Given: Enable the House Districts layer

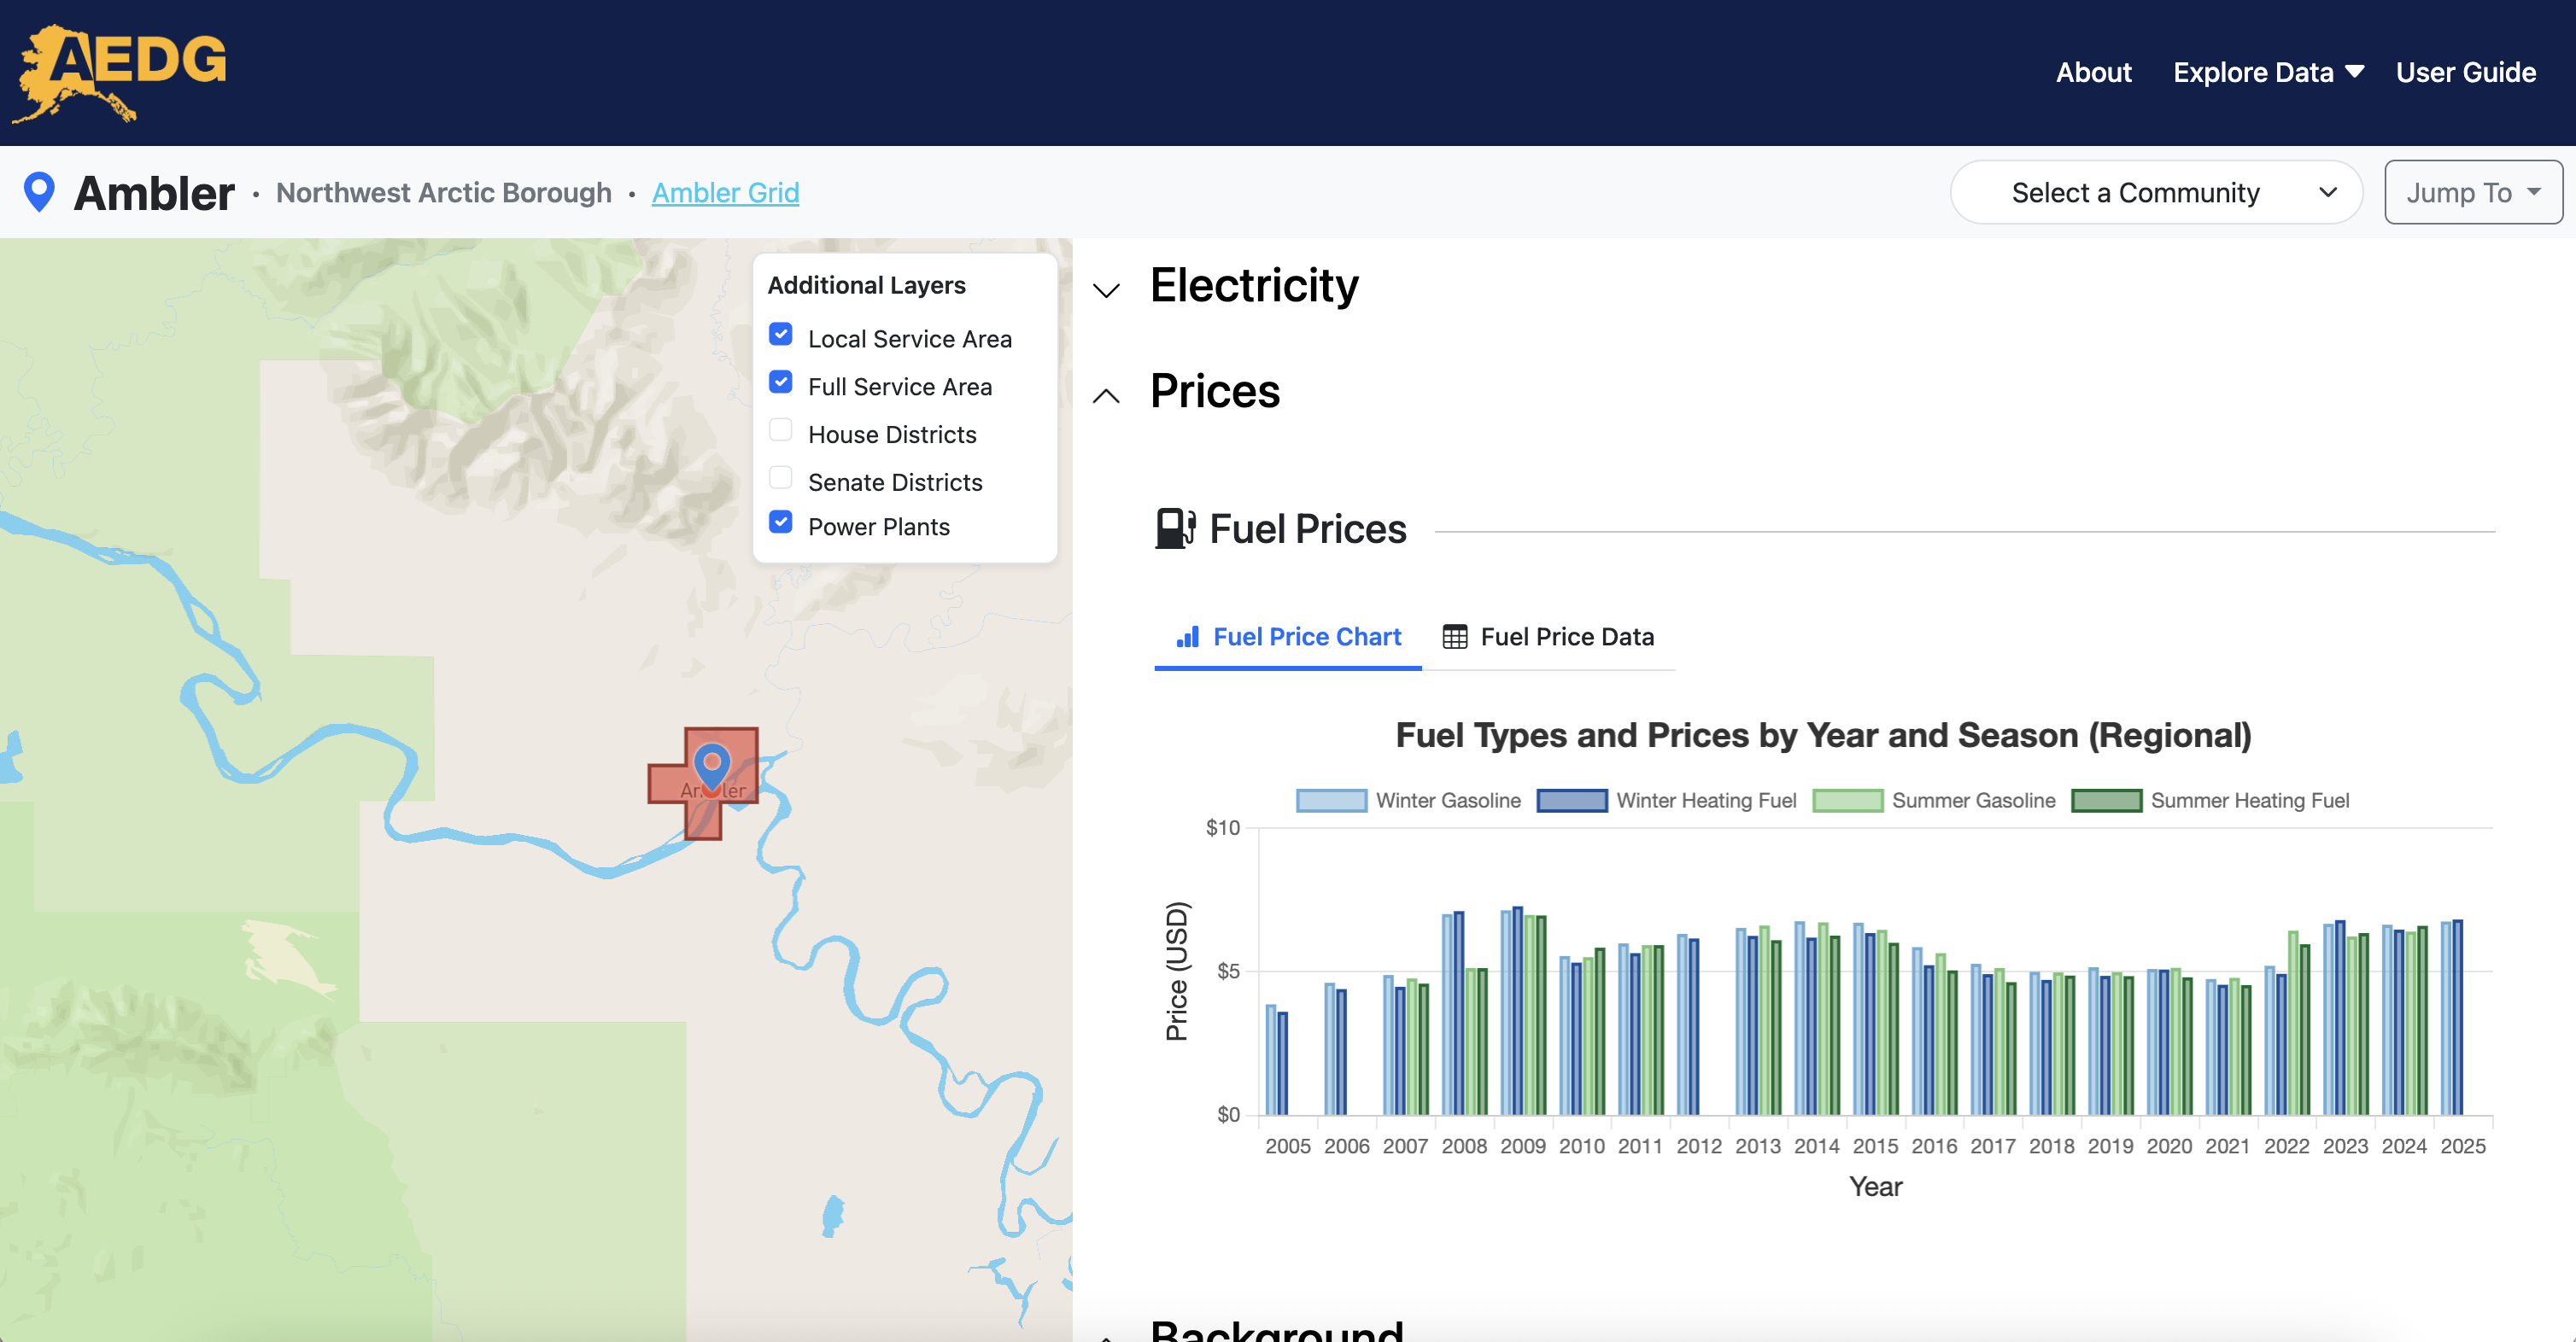Looking at the screenshot, I should [x=781, y=430].
